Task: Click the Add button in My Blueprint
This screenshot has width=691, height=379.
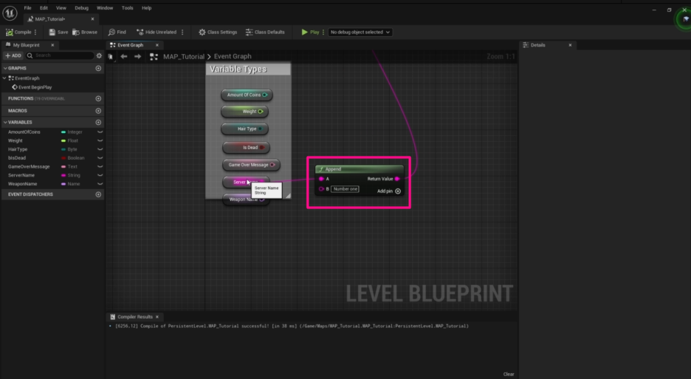Action: pos(13,55)
